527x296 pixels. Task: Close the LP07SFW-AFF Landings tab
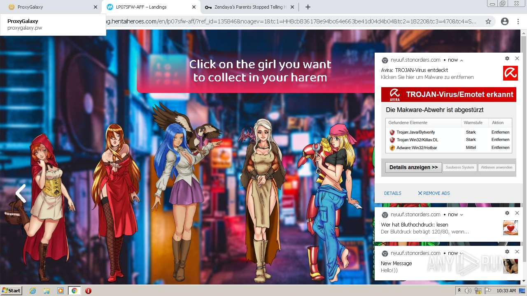[x=194, y=7]
